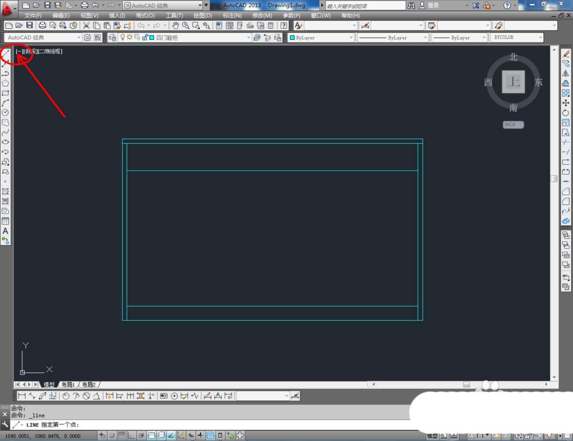Toggle Lineweight display in status bar
Image resolution: width=573 pixels, height=441 pixels.
point(200,435)
